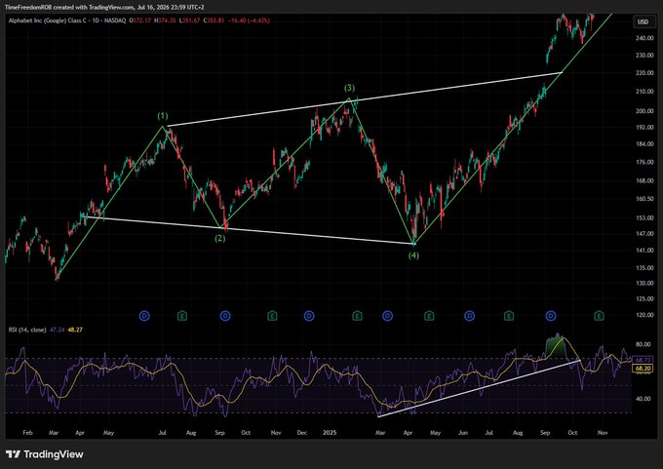Click the 130.00 price axis label
This screenshot has width=663, height=469.
click(x=643, y=283)
